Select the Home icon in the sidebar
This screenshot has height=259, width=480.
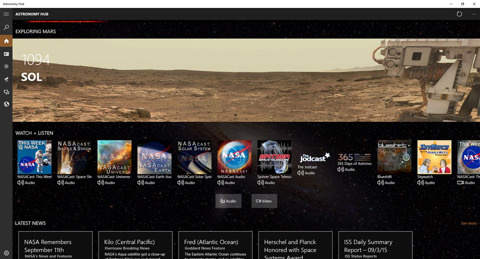6,41
